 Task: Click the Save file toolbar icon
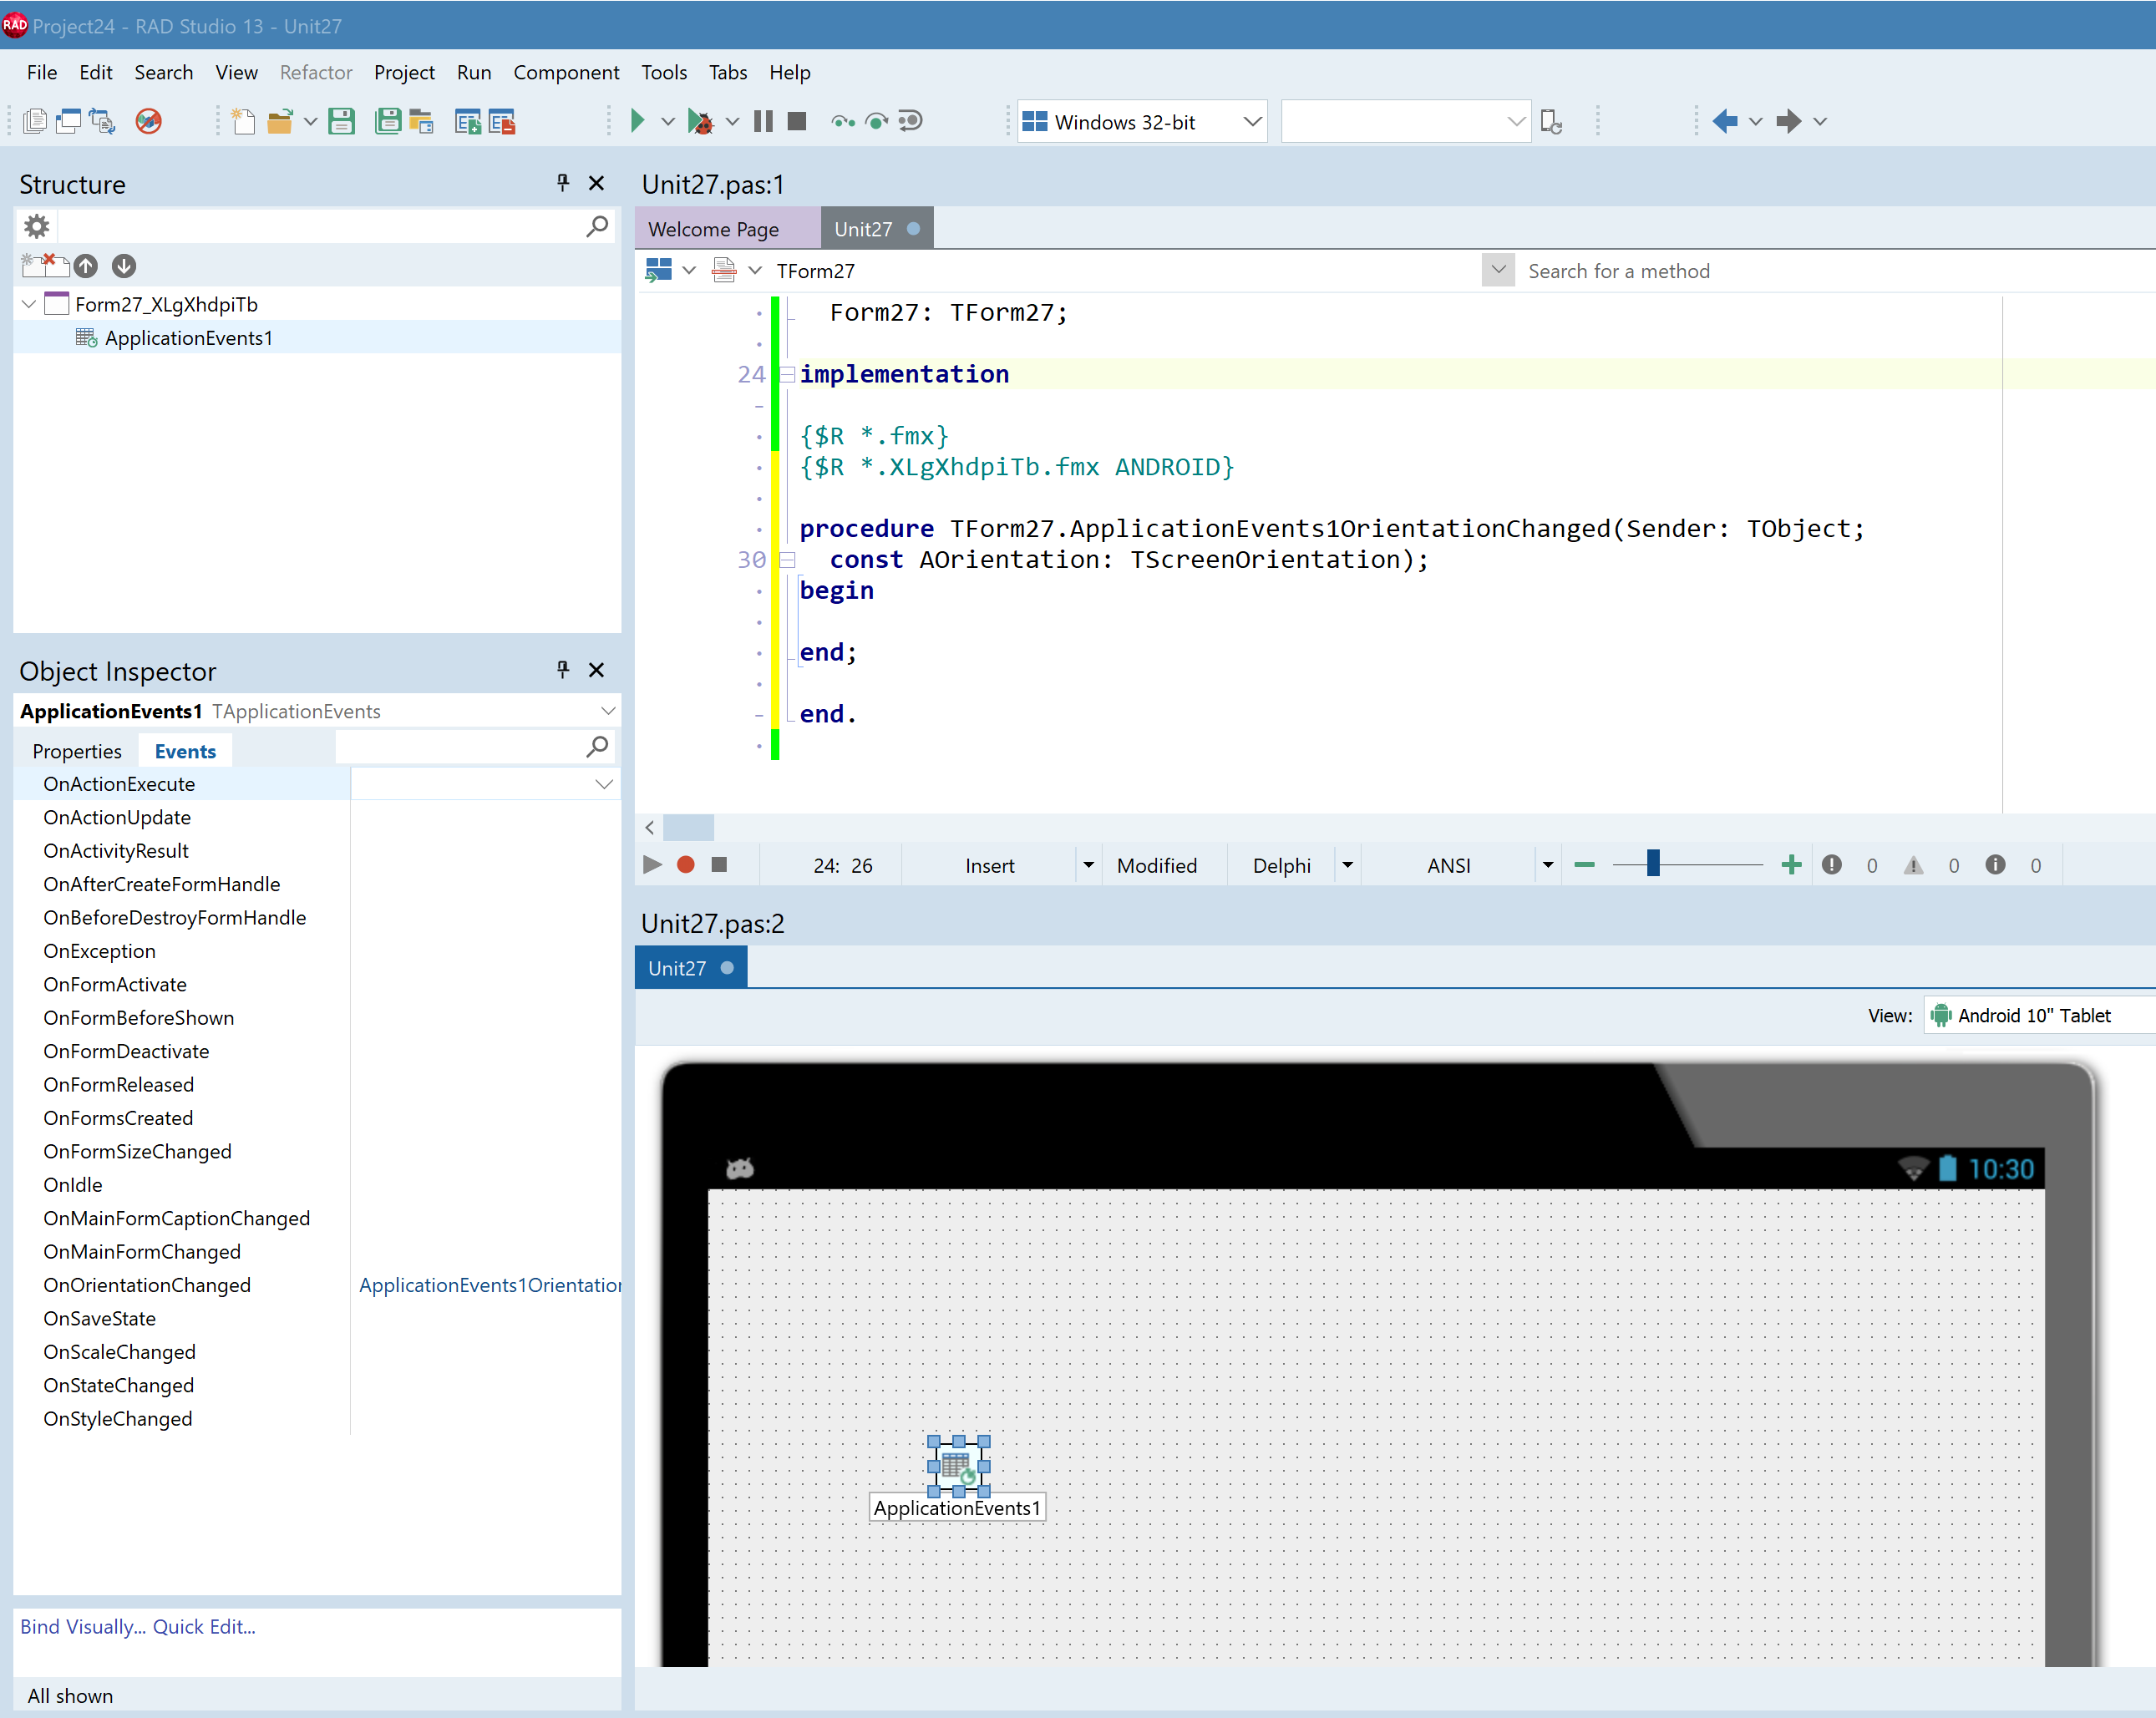342,121
